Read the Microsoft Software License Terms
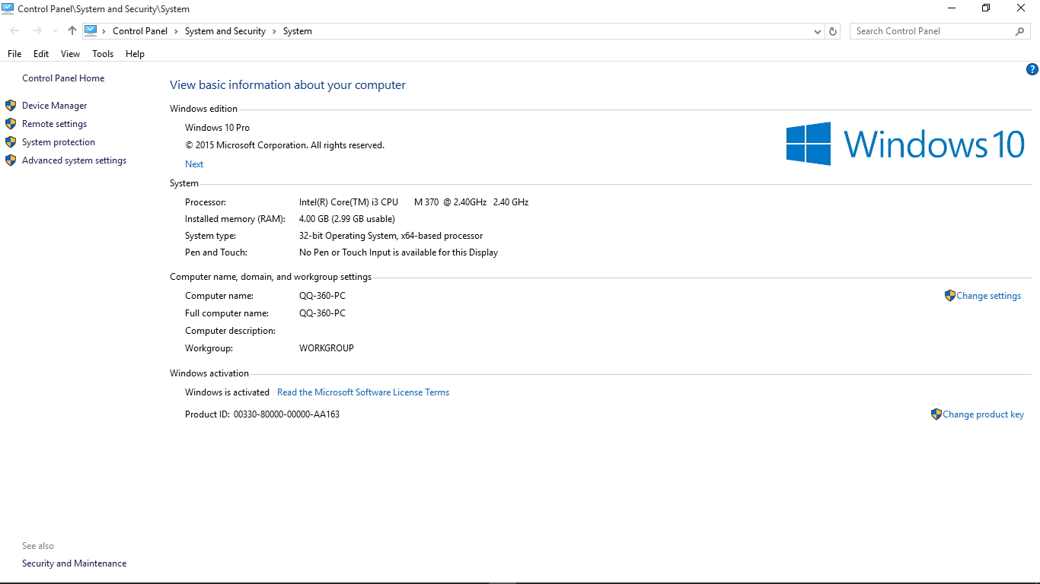This screenshot has height=584, width=1040. pyautogui.click(x=363, y=392)
